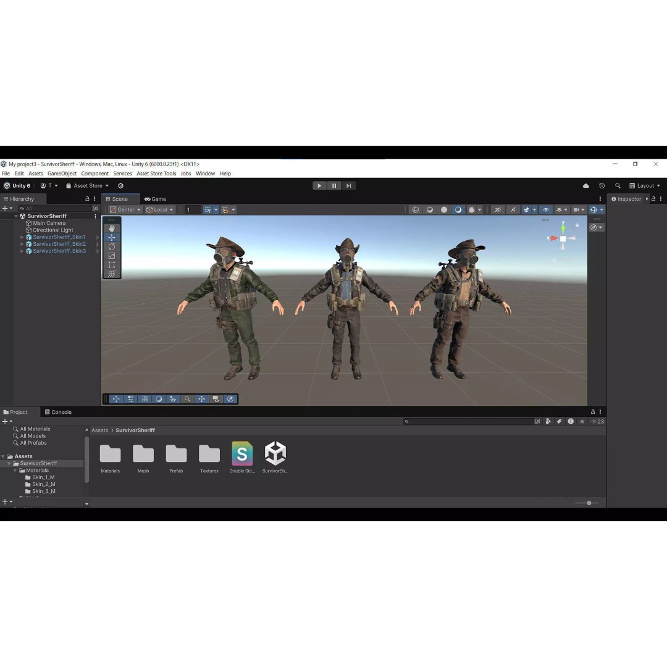Open the Asset Store Tools menu

(x=156, y=174)
